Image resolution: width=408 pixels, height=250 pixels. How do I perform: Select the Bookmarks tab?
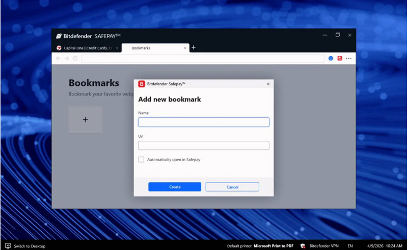click(155, 48)
